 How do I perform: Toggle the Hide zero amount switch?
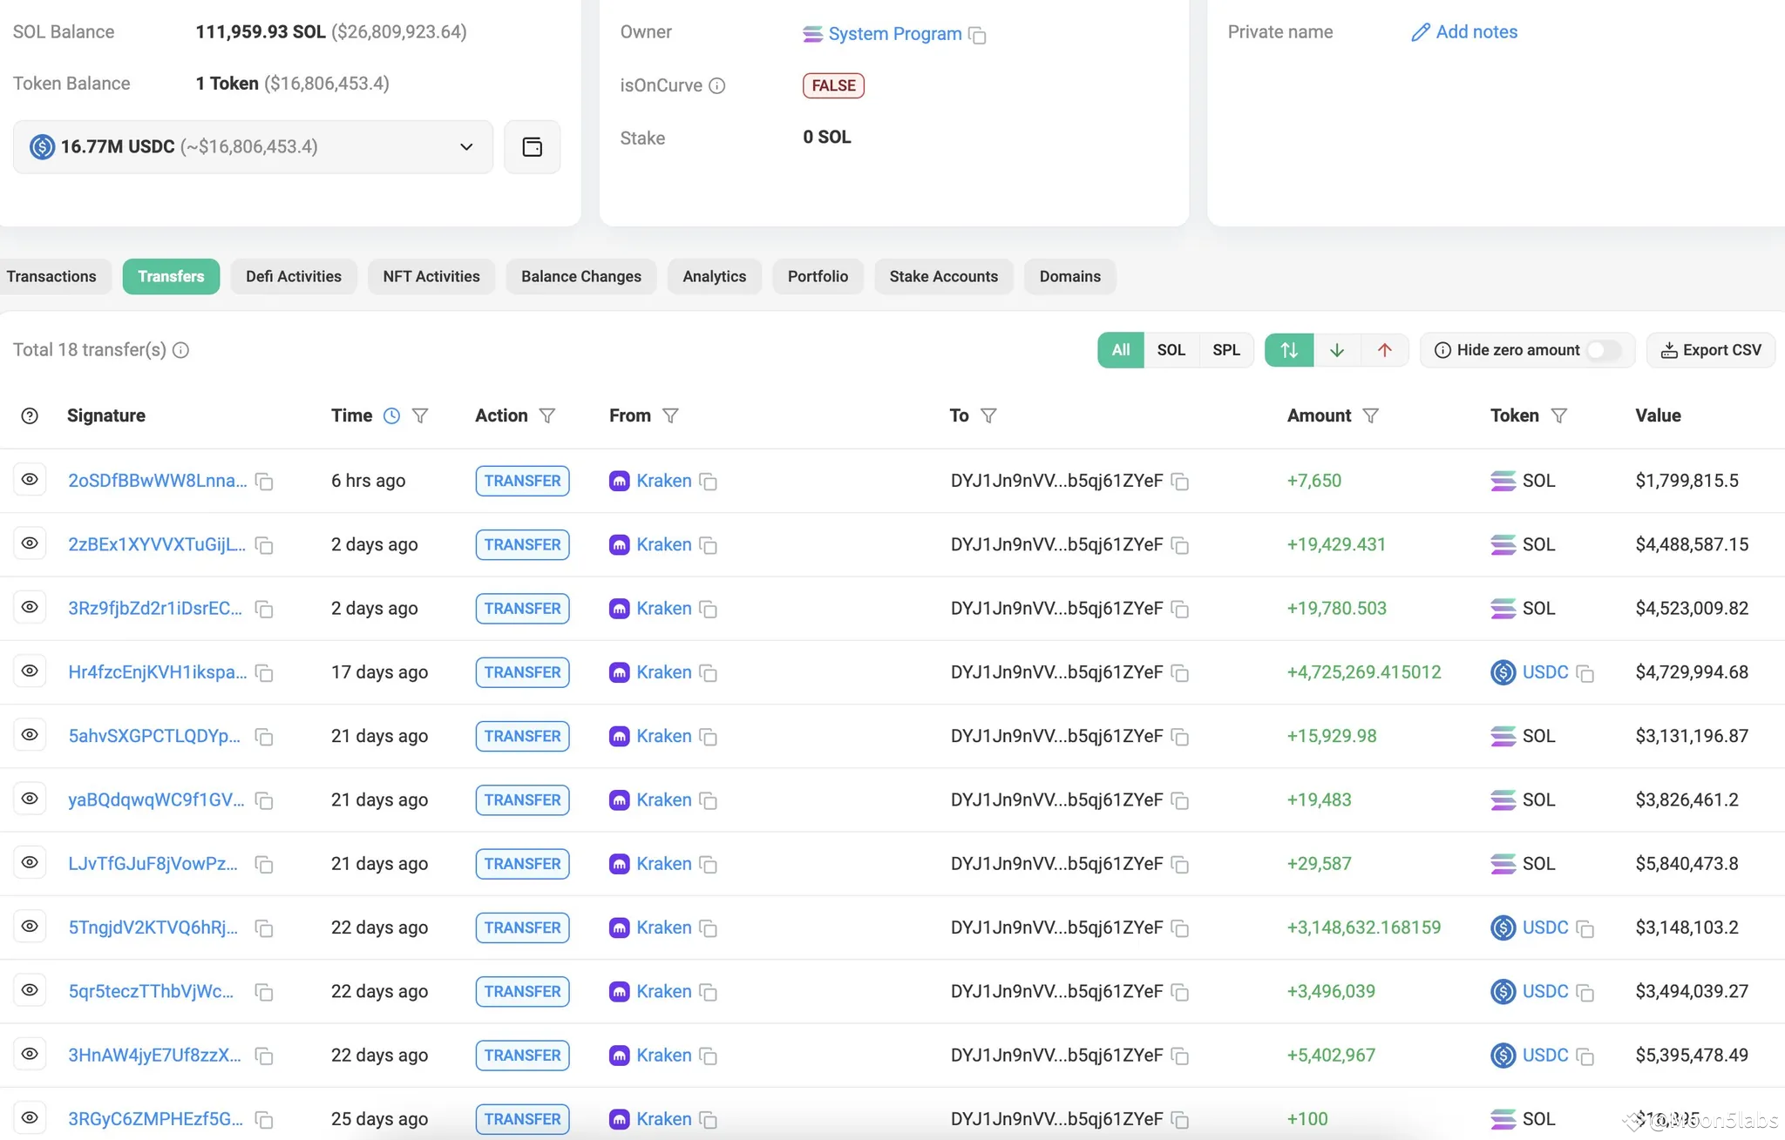click(1602, 350)
